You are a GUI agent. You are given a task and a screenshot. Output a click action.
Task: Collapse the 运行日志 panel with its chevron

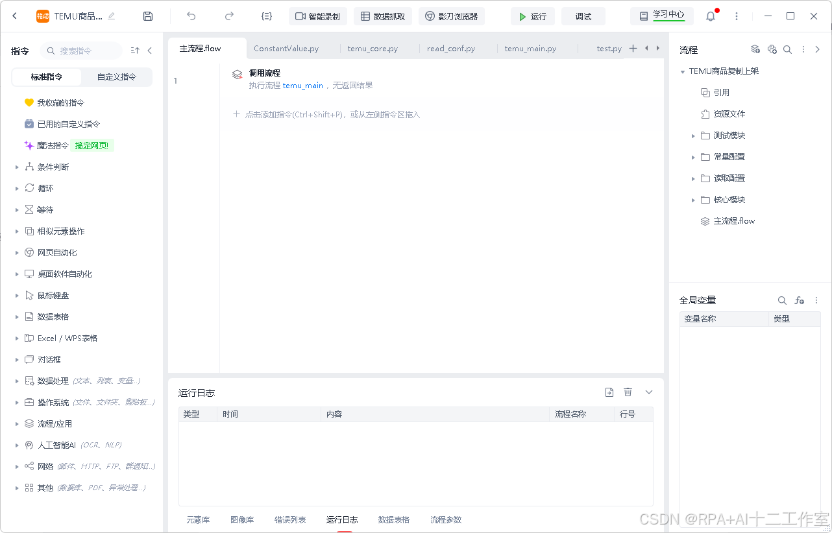[648, 392]
